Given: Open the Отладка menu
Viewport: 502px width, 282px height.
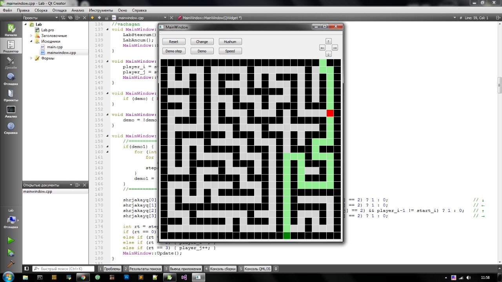Looking at the screenshot, I should click(x=59, y=10).
